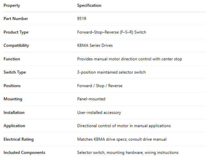Click the manual motor direction control description
This screenshot has height=160, width=206.
pyautogui.click(x=129, y=59)
